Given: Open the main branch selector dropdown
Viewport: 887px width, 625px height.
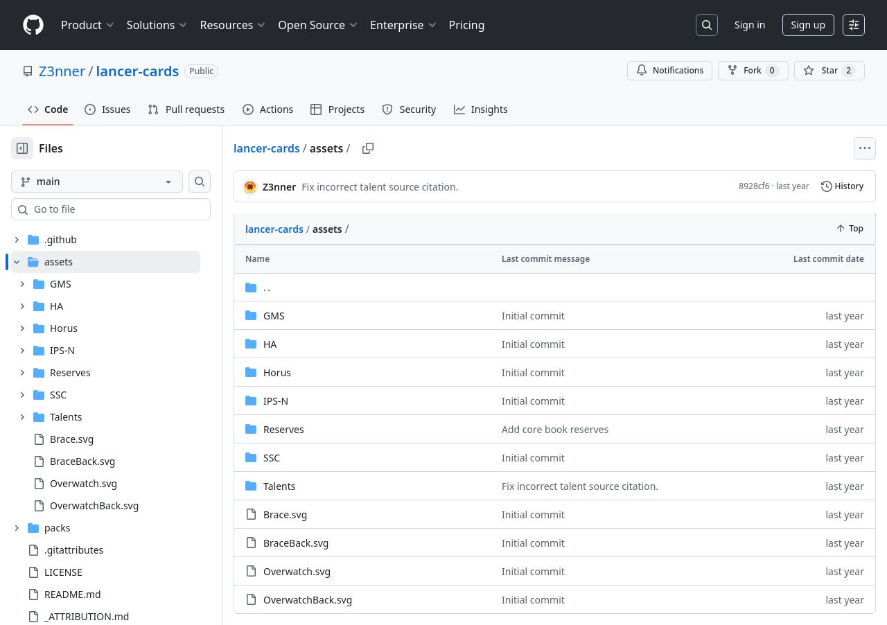Looking at the screenshot, I should coord(97,182).
